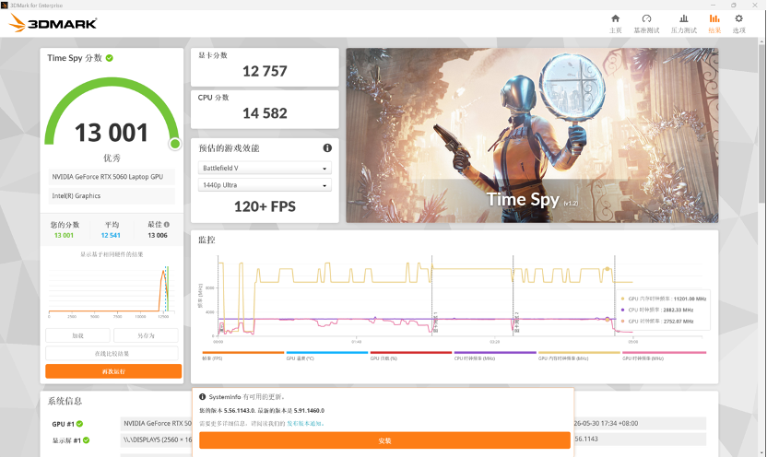Click the best score 13 006

[x=158, y=236]
